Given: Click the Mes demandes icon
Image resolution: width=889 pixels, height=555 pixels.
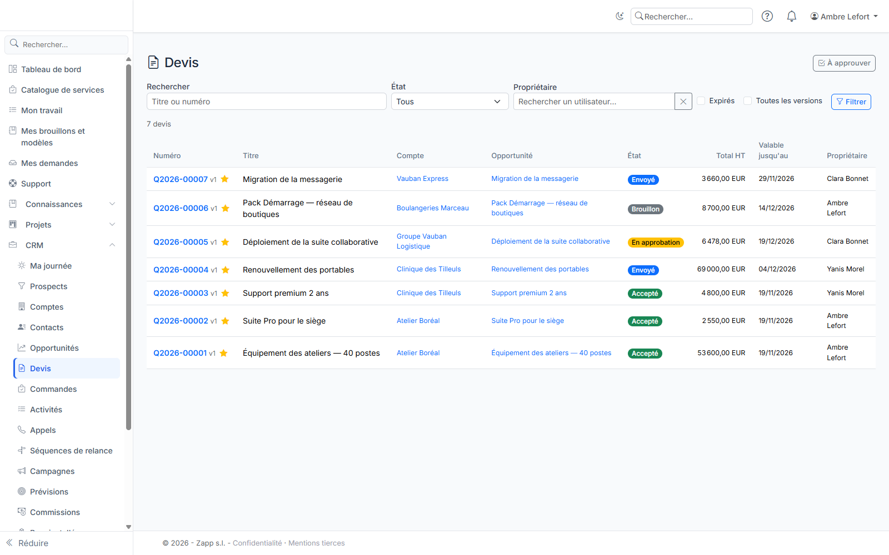Looking at the screenshot, I should [13, 163].
